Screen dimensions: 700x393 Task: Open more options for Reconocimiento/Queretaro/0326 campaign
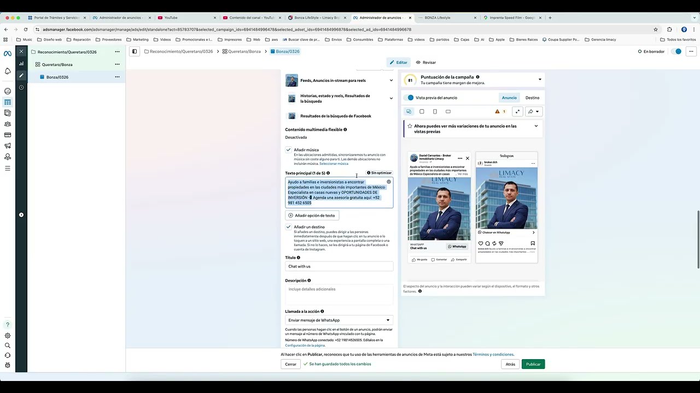point(117,52)
